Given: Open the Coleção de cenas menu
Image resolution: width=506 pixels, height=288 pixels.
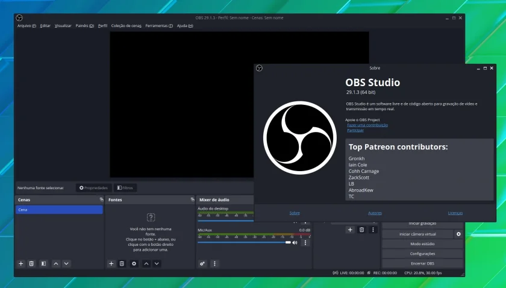Looking at the screenshot, I should pos(126,26).
